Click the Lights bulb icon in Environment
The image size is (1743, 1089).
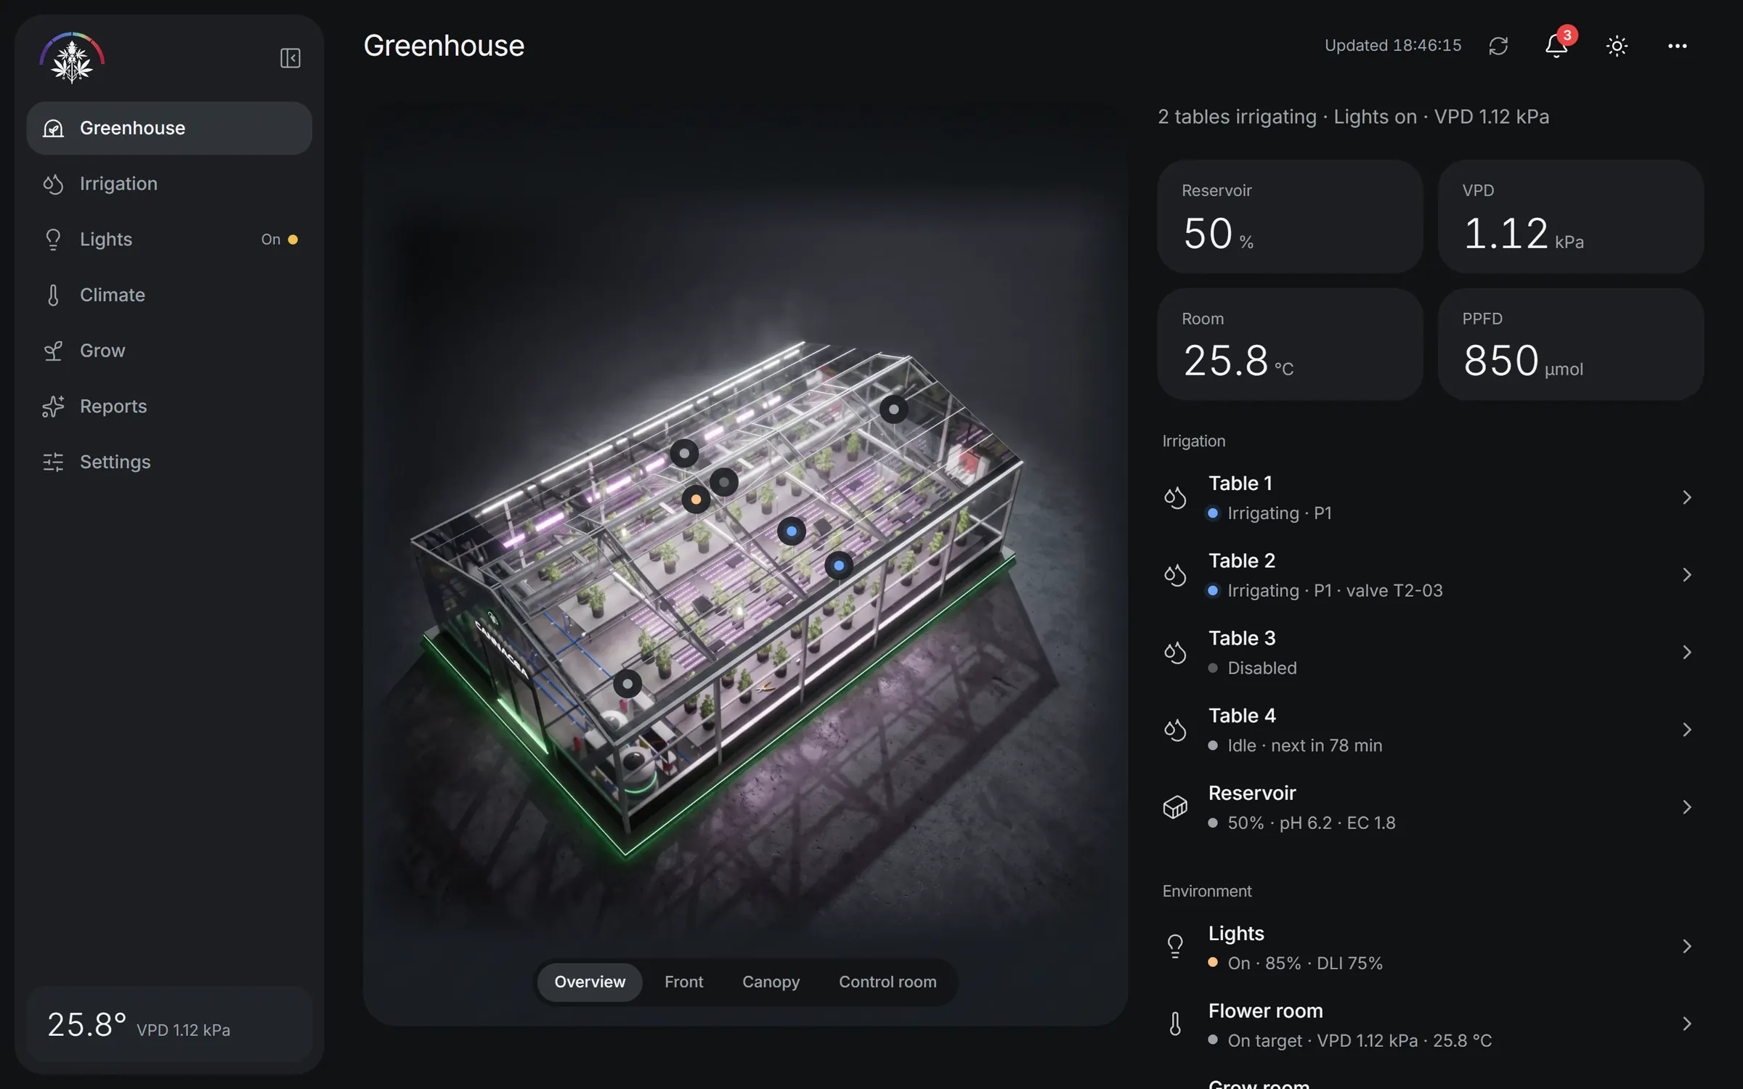point(1175,946)
